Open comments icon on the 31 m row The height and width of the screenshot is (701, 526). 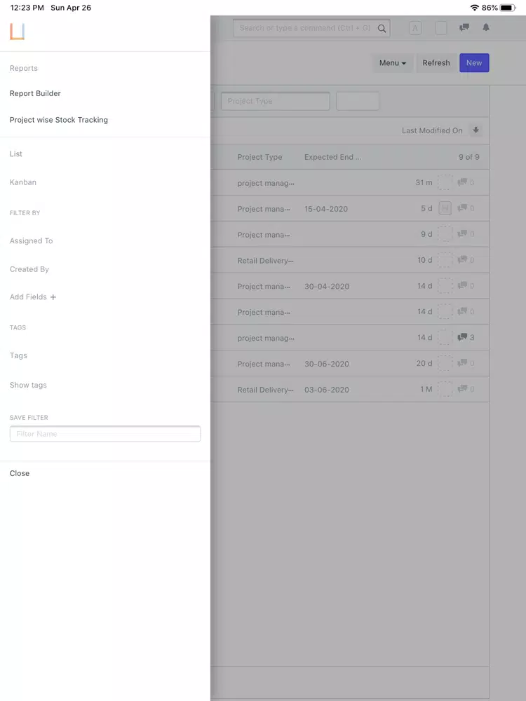point(462,182)
